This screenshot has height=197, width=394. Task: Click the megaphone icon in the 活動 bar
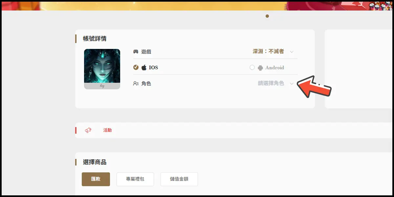[x=88, y=130]
